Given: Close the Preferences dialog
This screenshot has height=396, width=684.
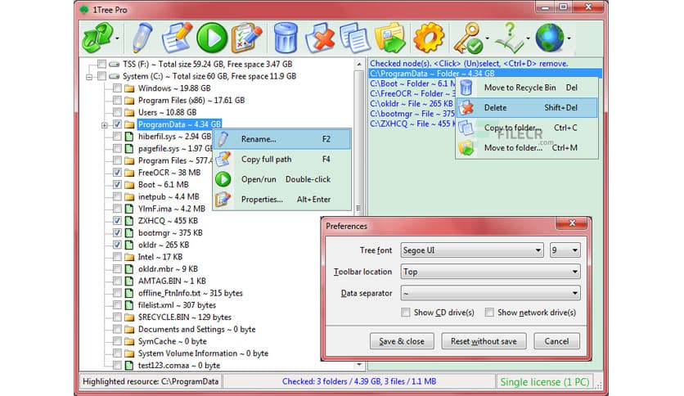Looking at the screenshot, I should 572,223.
